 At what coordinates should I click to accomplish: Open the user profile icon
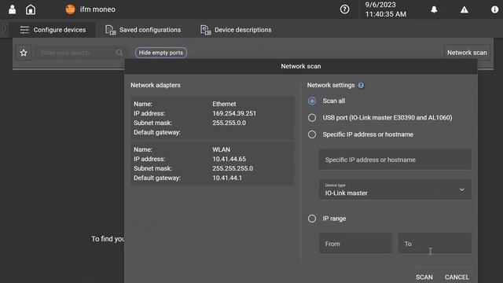coord(13,9)
